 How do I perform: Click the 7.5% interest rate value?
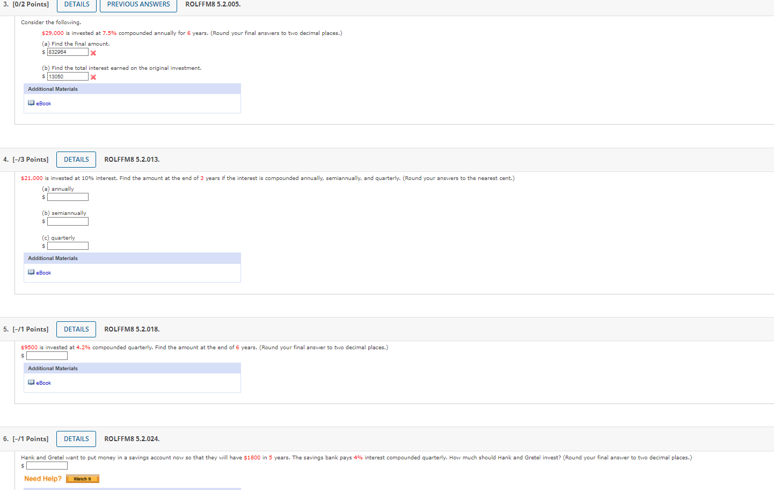point(109,33)
